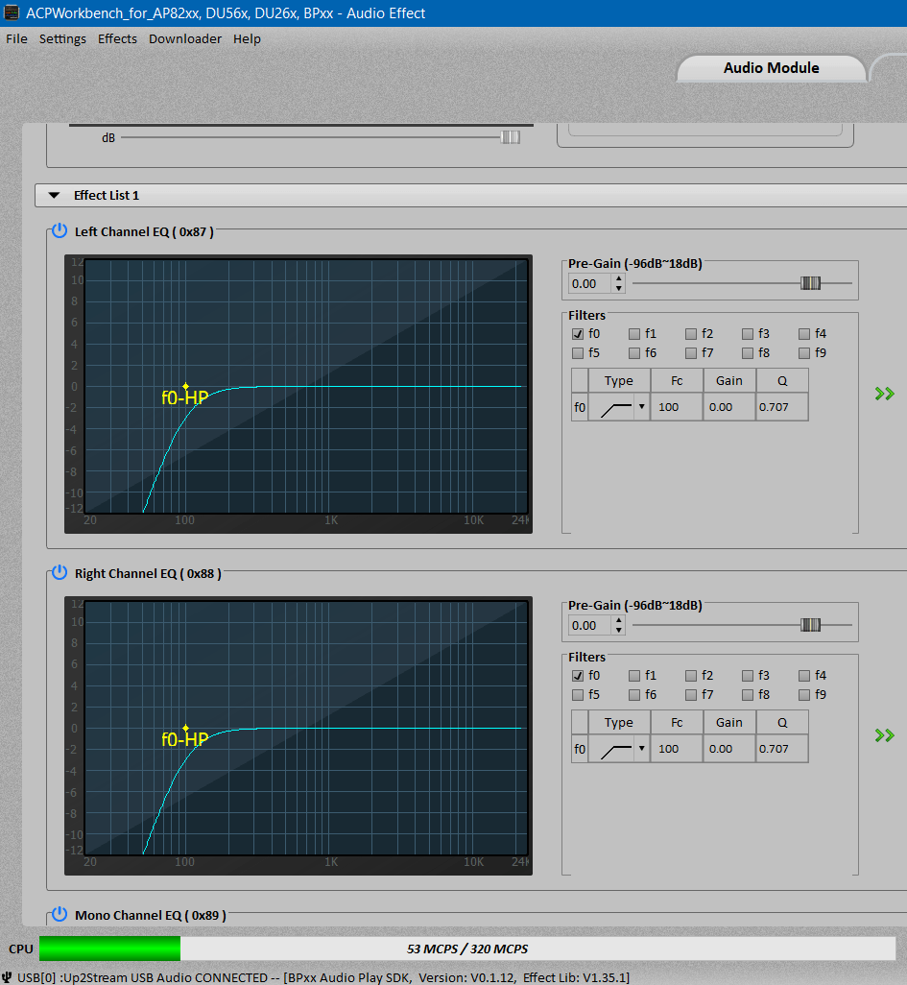Enable f4 filter in Left Channel EQ

pyautogui.click(x=804, y=334)
